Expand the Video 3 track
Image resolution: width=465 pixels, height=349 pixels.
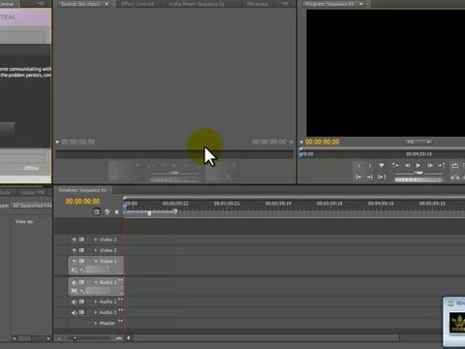[96, 239]
